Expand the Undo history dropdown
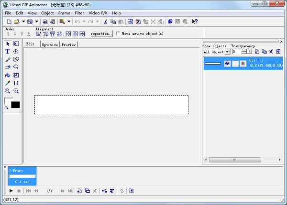This screenshot has width=287, height=205. pos(84,22)
